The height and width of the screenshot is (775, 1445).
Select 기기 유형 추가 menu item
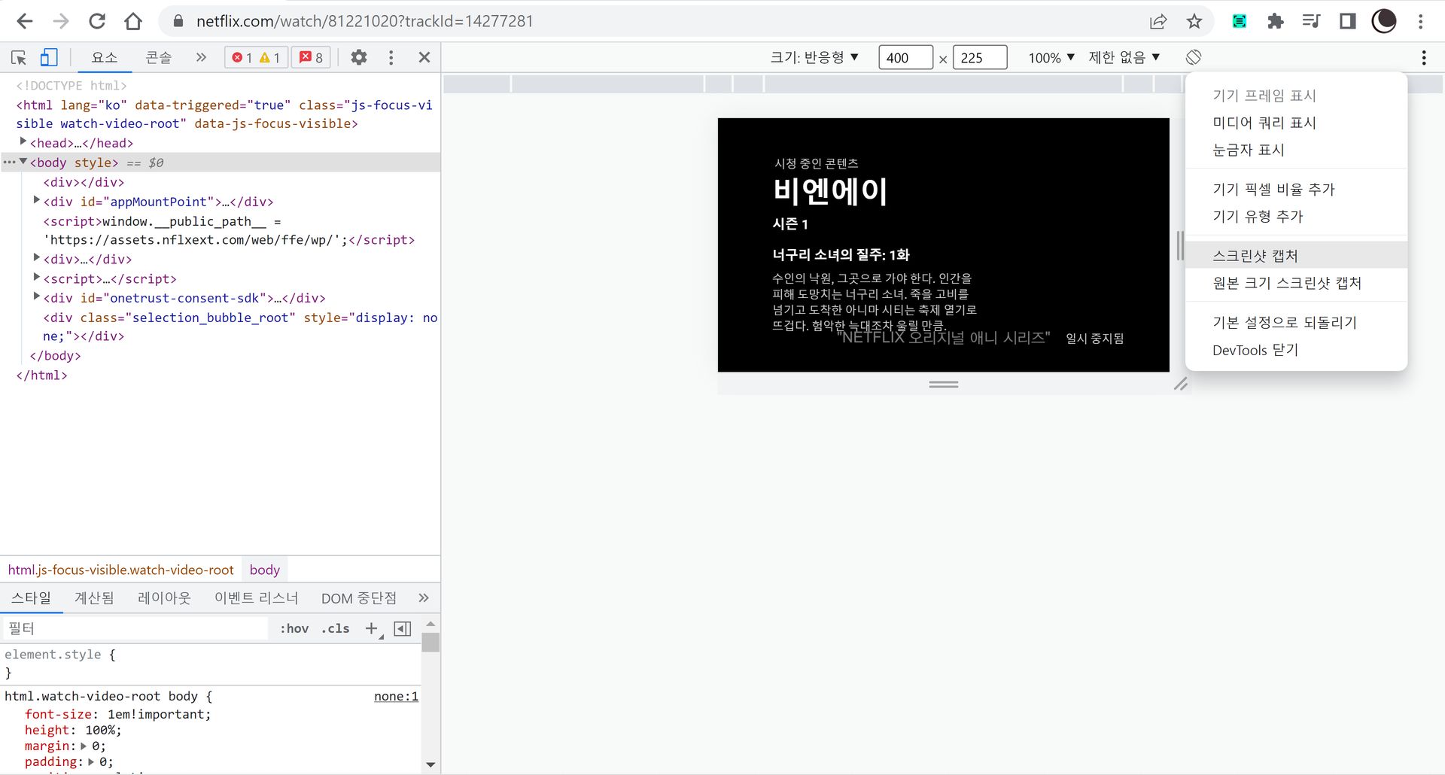pos(1296,216)
